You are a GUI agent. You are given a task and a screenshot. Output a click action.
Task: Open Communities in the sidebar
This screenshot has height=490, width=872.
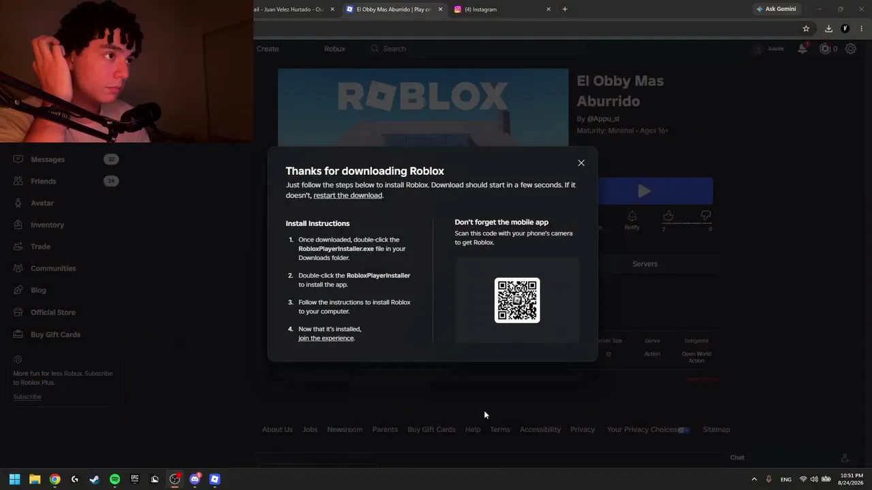pyautogui.click(x=53, y=268)
